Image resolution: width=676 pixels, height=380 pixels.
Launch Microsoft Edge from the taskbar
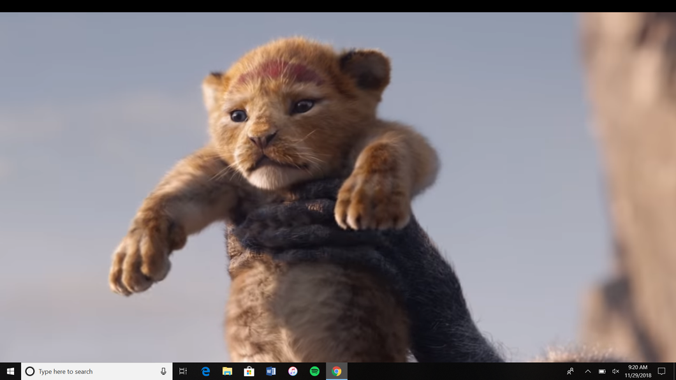[205, 371]
